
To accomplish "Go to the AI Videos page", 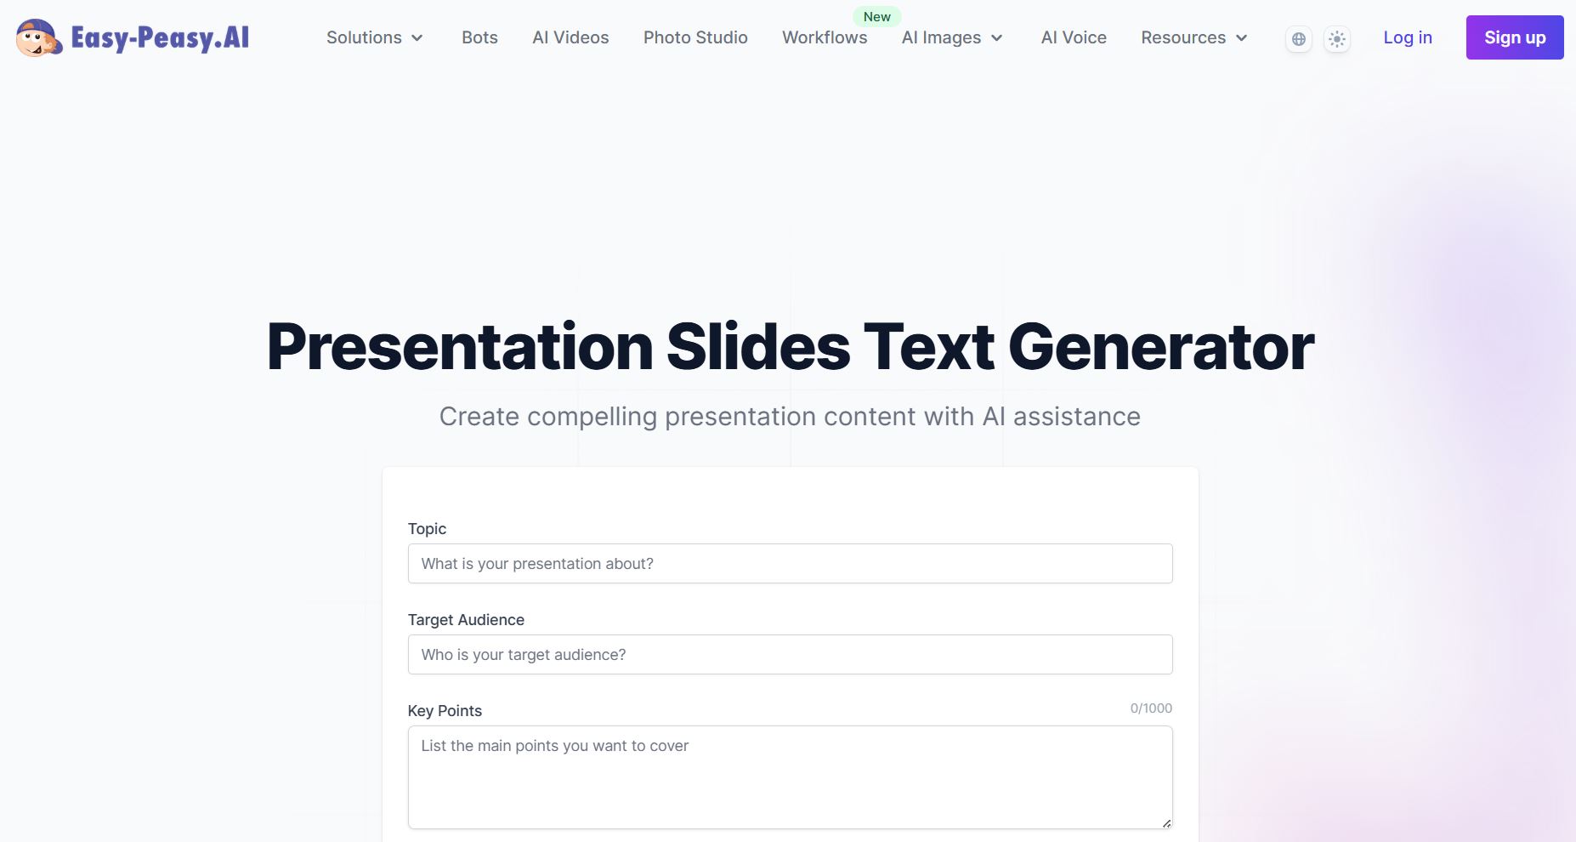I will 570,37.
